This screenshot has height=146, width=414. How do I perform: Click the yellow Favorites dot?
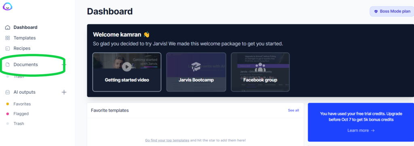8,104
